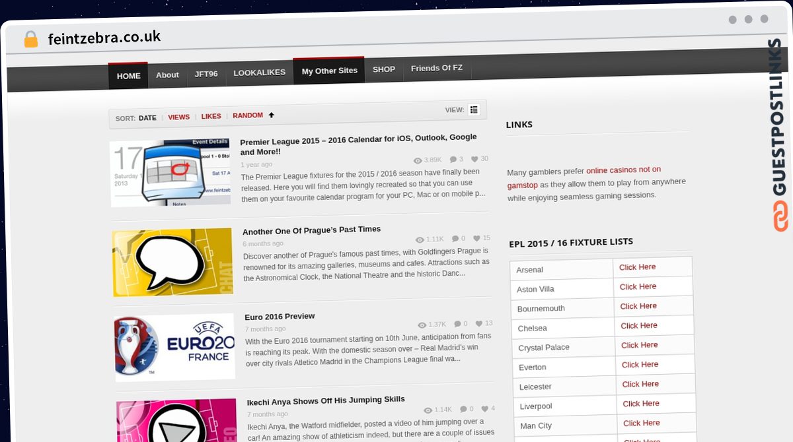Click Here for Man City fixtures
Viewport: 793px width, 442px height.
[642, 423]
